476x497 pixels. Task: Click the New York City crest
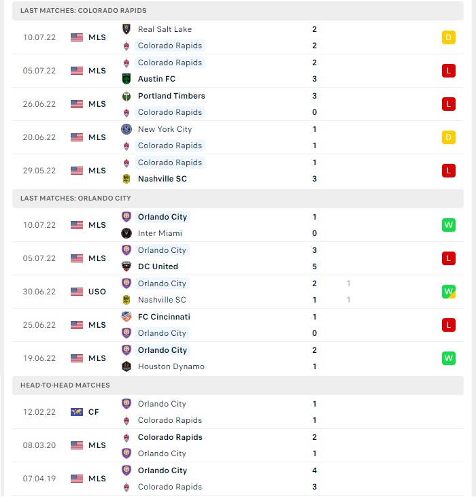point(126,129)
